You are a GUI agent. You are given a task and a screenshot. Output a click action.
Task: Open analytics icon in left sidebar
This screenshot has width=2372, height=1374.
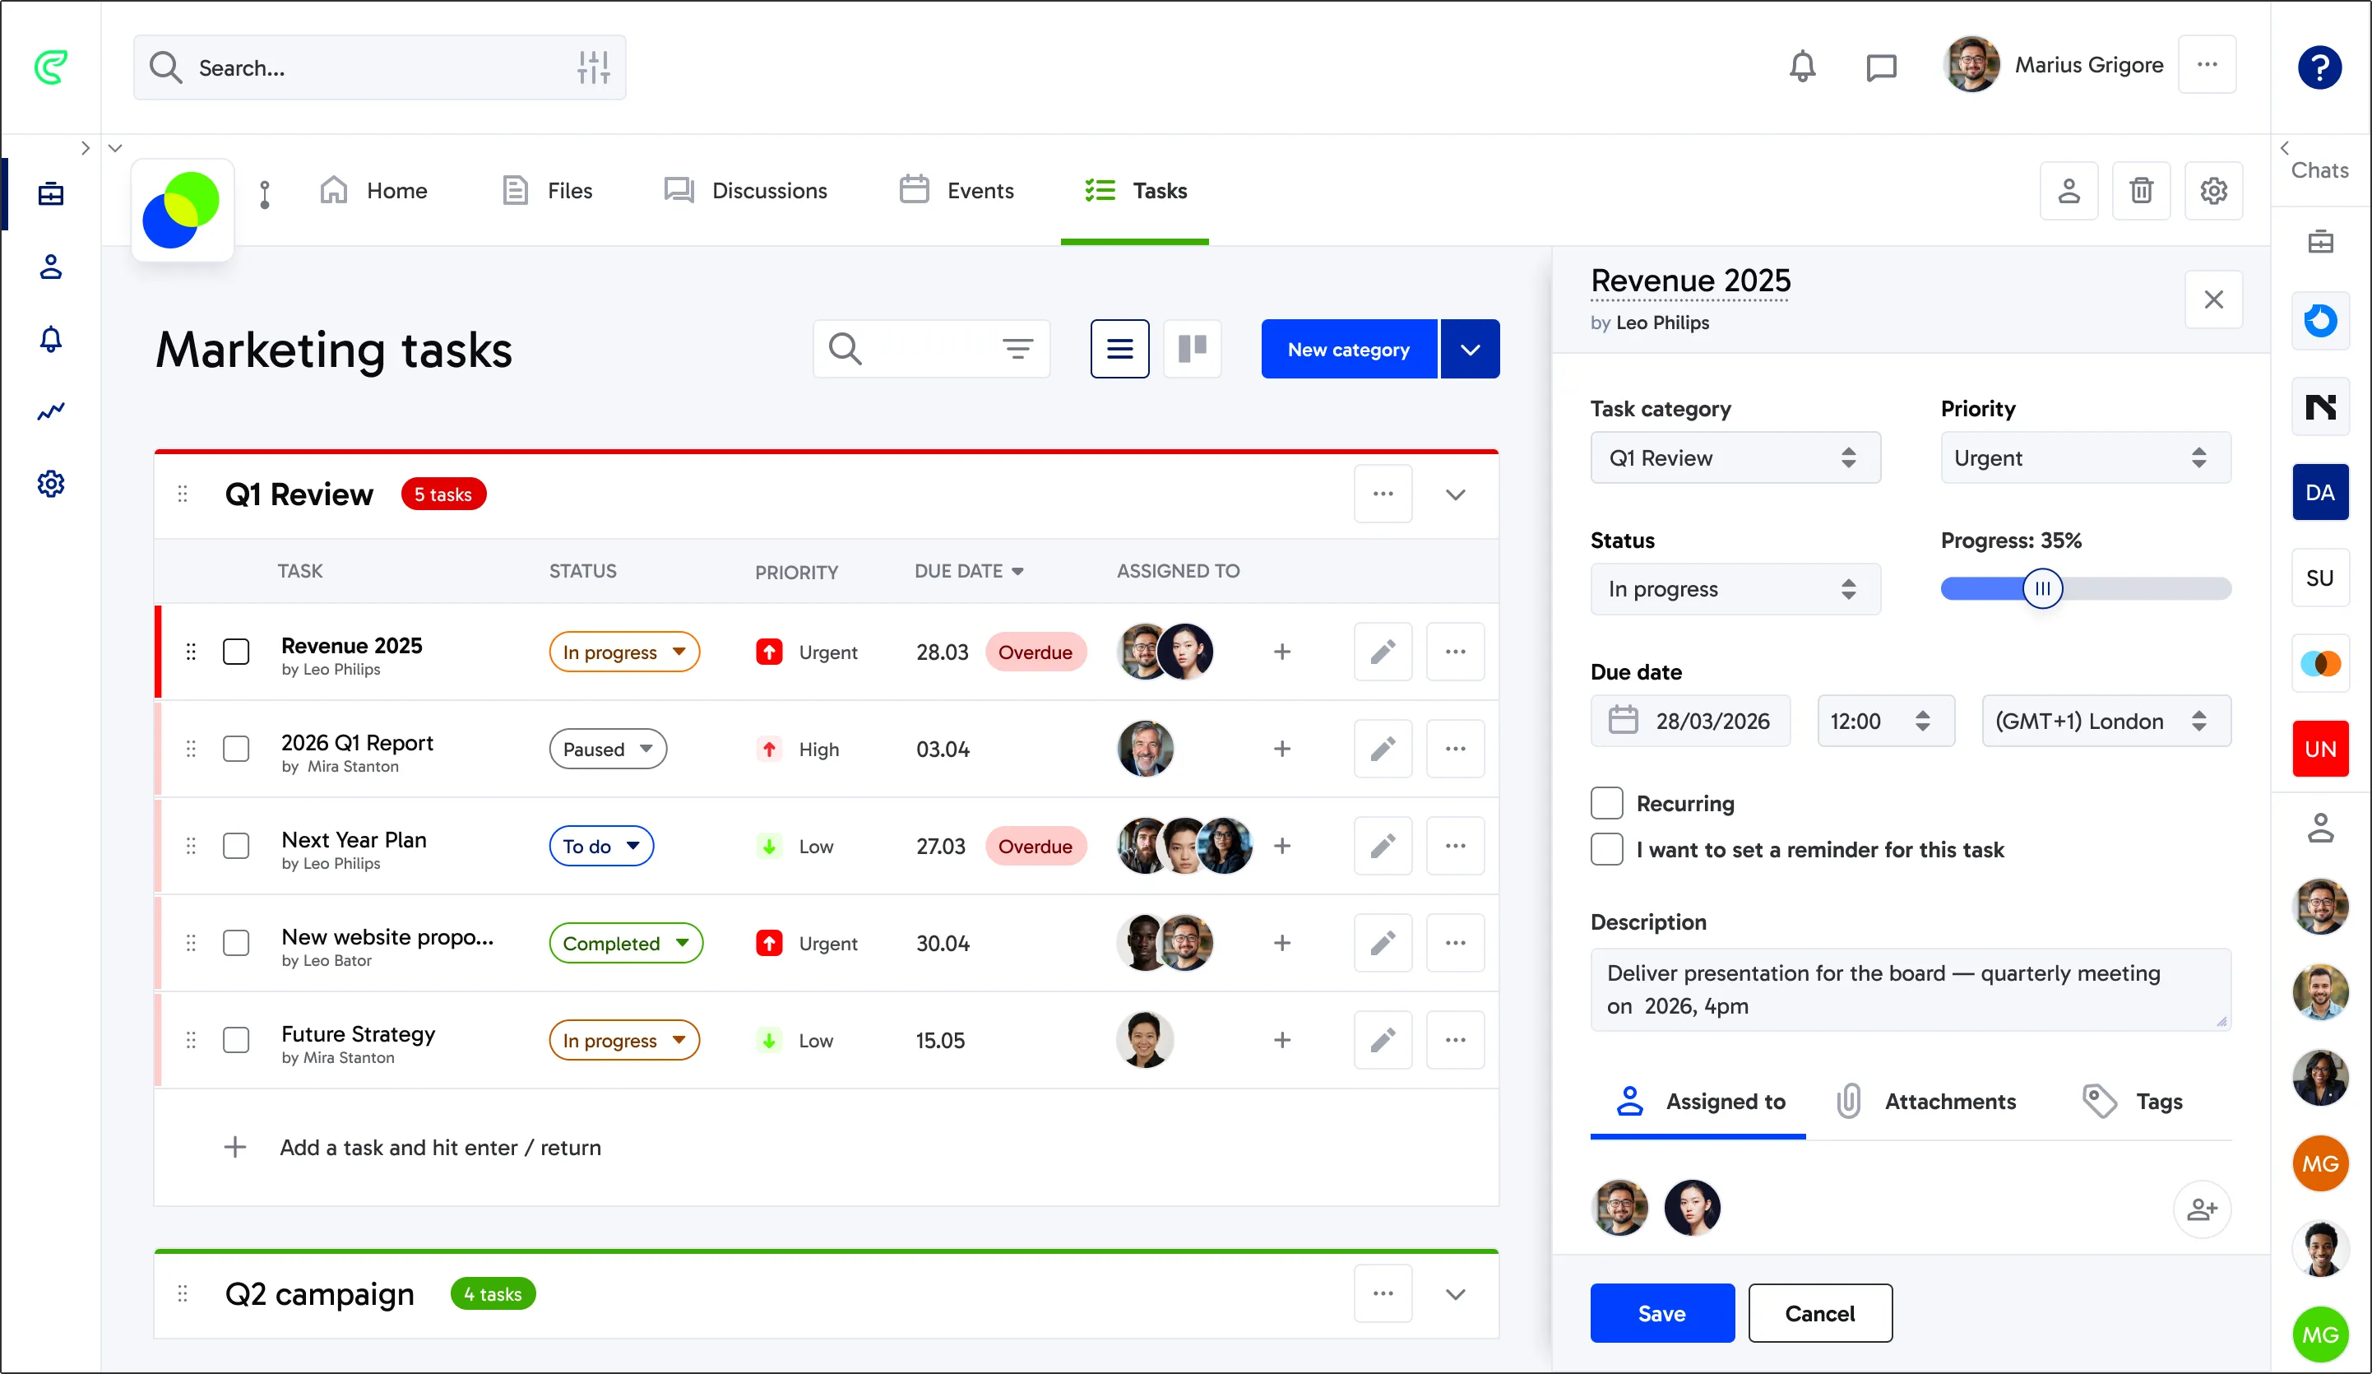click(x=51, y=411)
